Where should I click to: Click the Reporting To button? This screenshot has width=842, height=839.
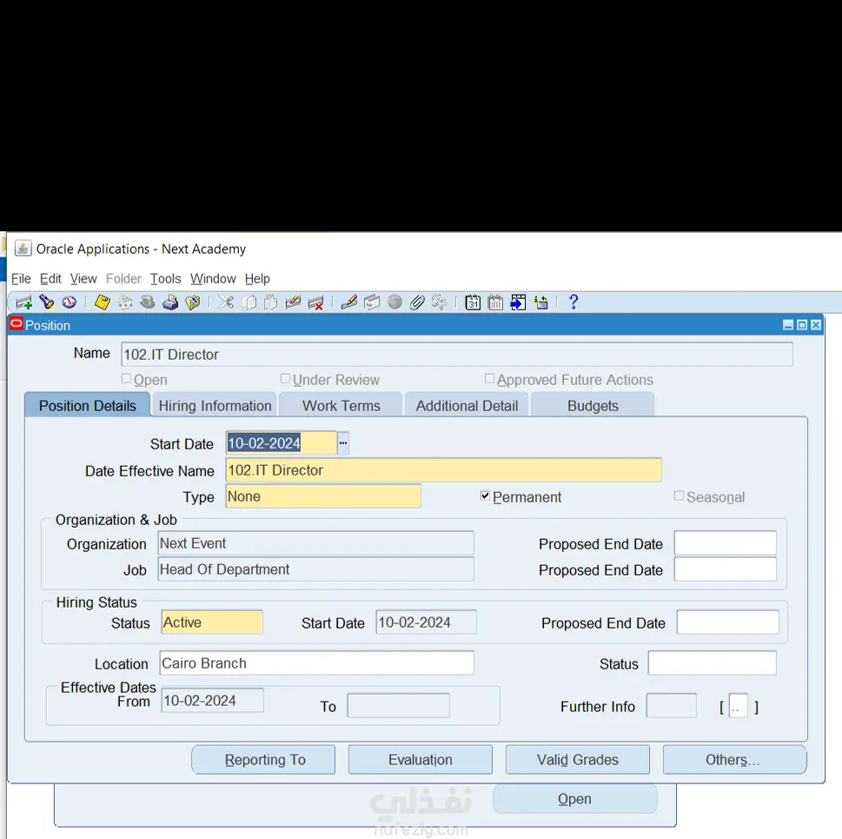point(263,760)
